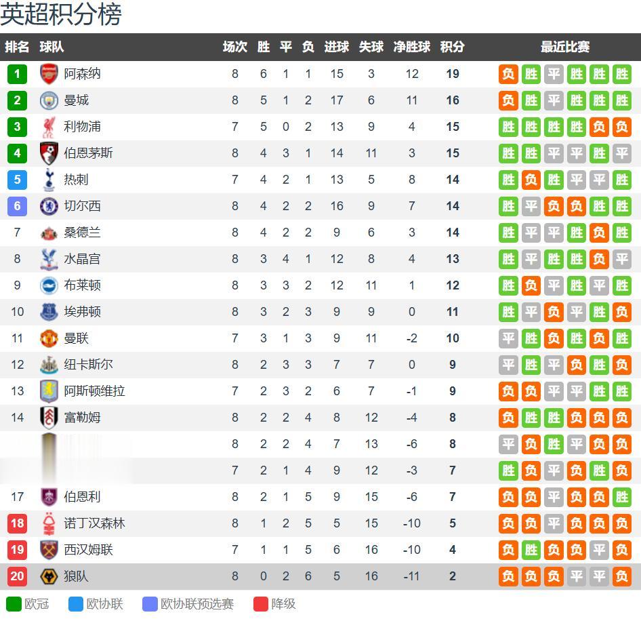Open the 阿斯顿维拉 team link

[94, 391]
